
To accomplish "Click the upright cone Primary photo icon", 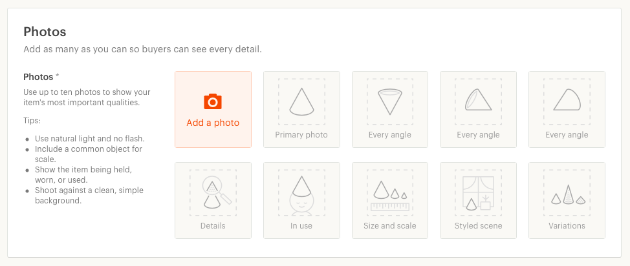I will point(301,102).
